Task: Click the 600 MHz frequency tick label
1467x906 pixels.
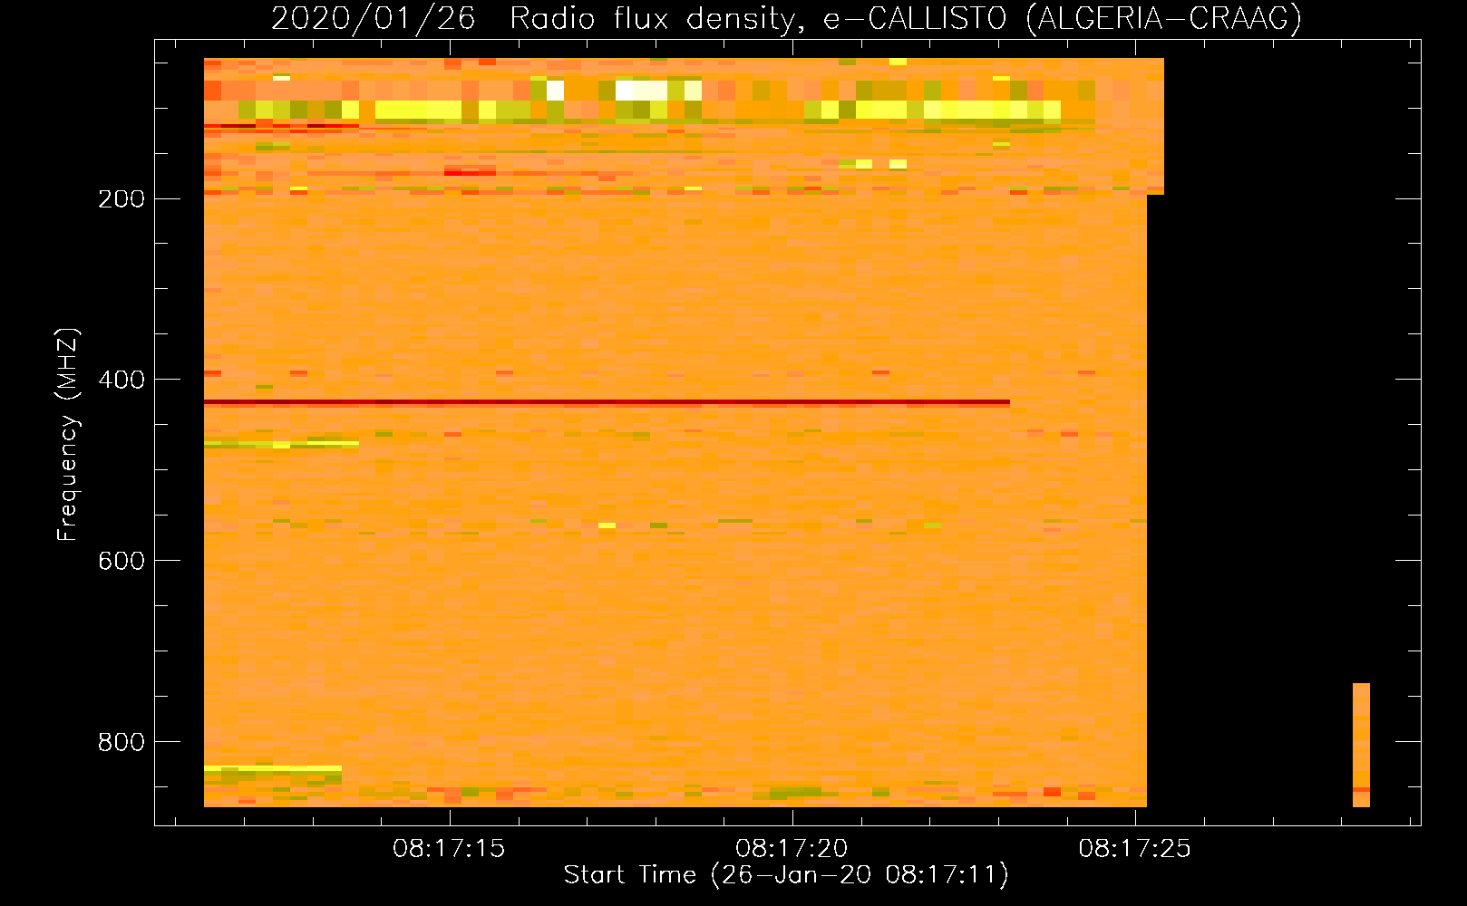Action: tap(121, 561)
